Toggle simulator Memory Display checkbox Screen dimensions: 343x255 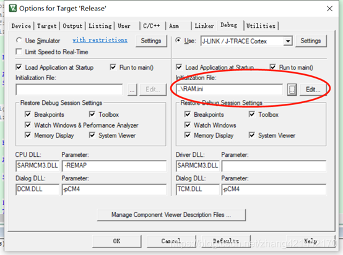(28, 135)
